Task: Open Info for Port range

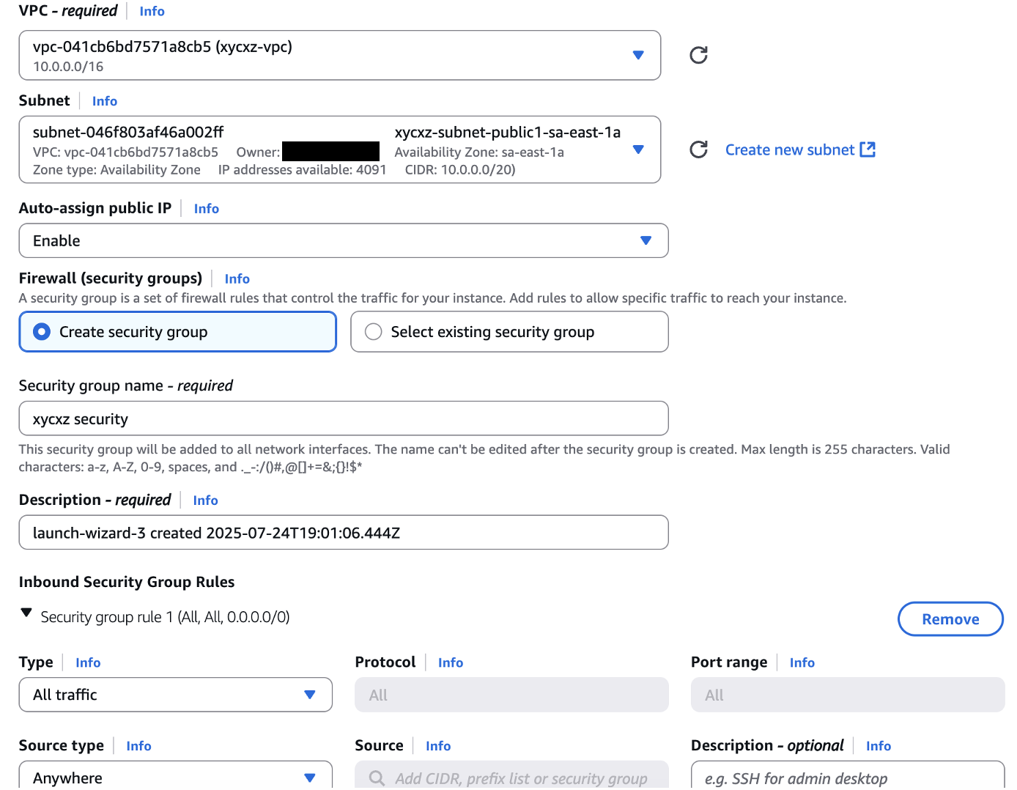Action: coord(802,662)
